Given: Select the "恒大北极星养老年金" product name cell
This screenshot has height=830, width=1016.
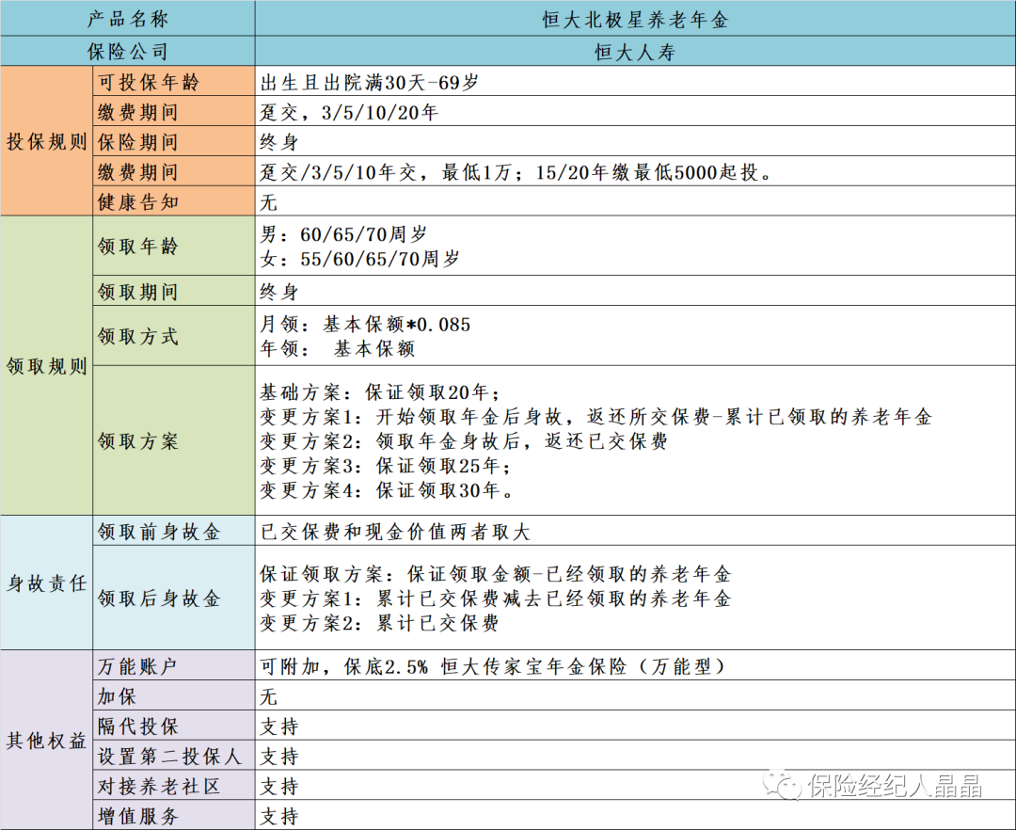Looking at the screenshot, I should (635, 18).
